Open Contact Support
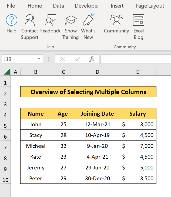Image resolution: width=171 pixels, height=197 pixels. 29,20
